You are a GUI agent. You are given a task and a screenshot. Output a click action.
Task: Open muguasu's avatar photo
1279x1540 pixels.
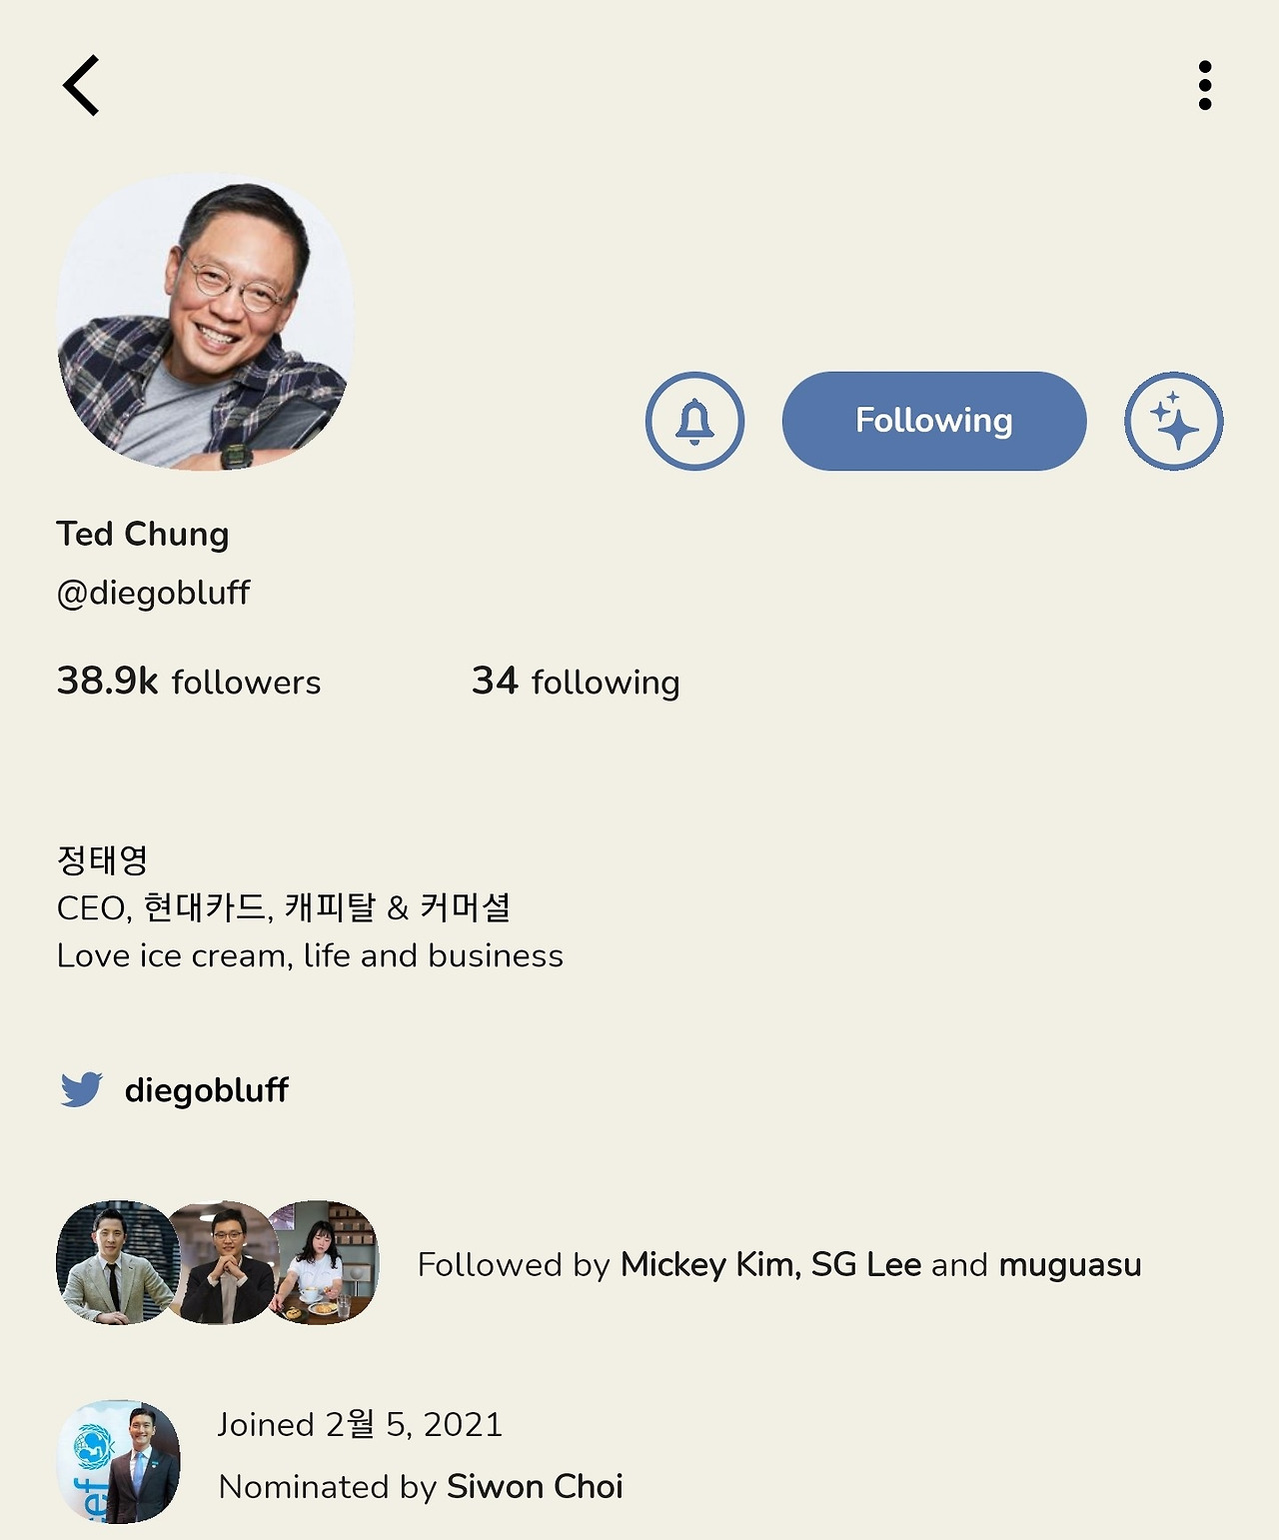coord(325,1262)
